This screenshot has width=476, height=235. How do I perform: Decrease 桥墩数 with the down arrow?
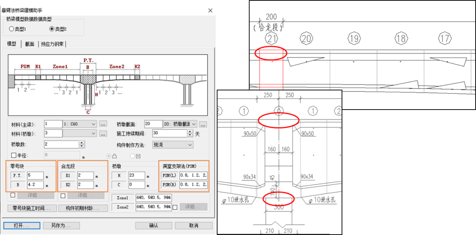click(82, 146)
